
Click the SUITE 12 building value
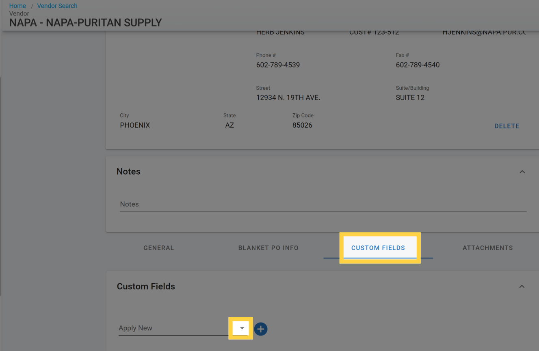[x=410, y=97]
